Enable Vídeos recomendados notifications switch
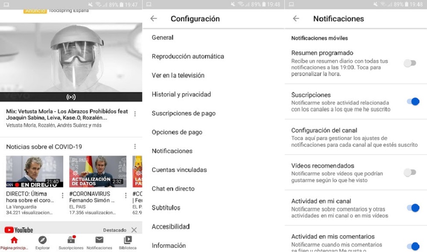 (410, 172)
